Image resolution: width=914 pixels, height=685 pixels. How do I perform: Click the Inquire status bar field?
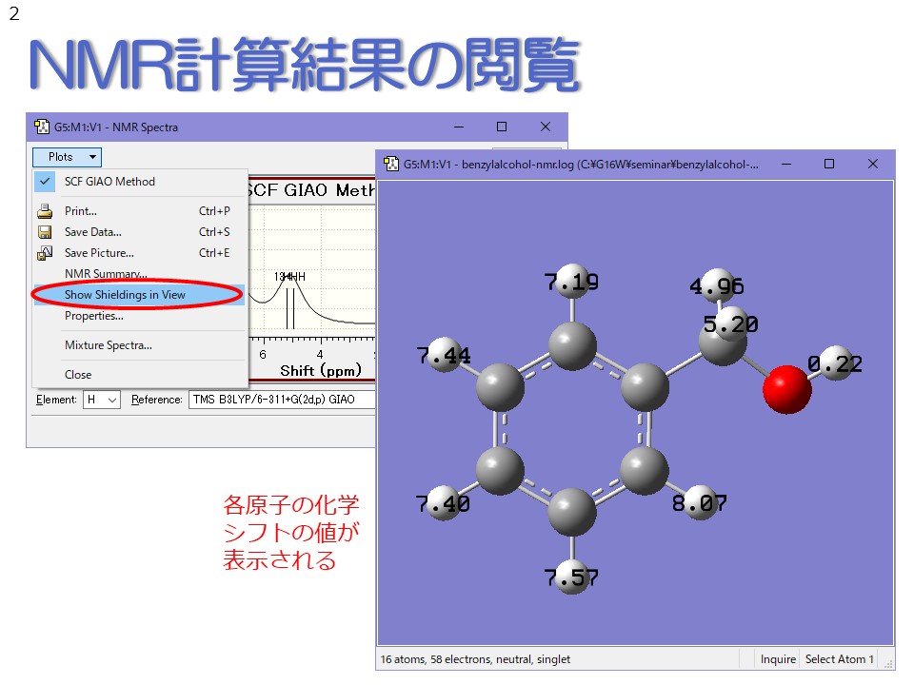coord(778,659)
